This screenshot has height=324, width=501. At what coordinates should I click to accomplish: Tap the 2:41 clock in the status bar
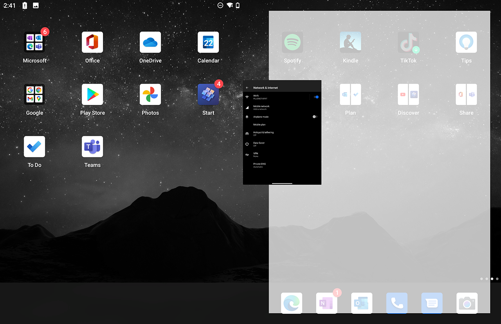pos(9,5)
